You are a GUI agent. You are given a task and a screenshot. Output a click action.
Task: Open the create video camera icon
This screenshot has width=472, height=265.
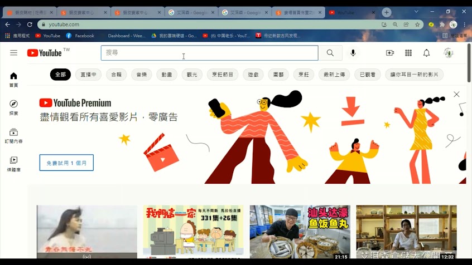point(390,53)
